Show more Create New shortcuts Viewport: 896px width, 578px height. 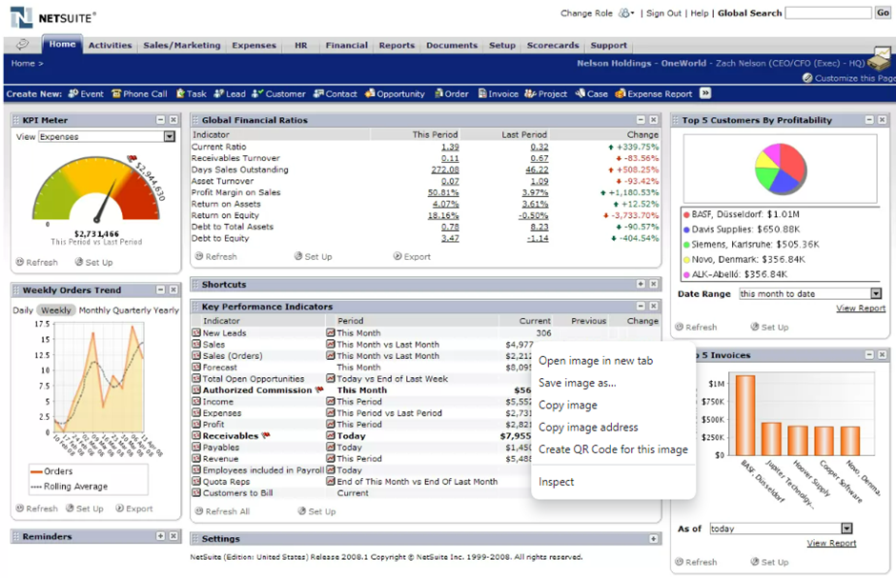(x=705, y=93)
